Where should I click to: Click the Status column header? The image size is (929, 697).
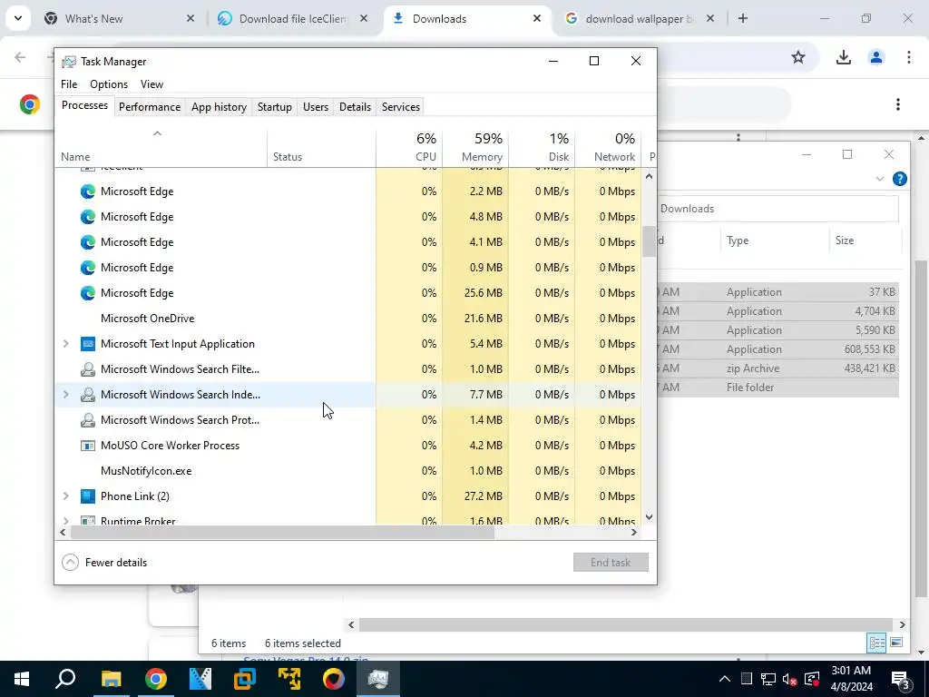(321, 147)
